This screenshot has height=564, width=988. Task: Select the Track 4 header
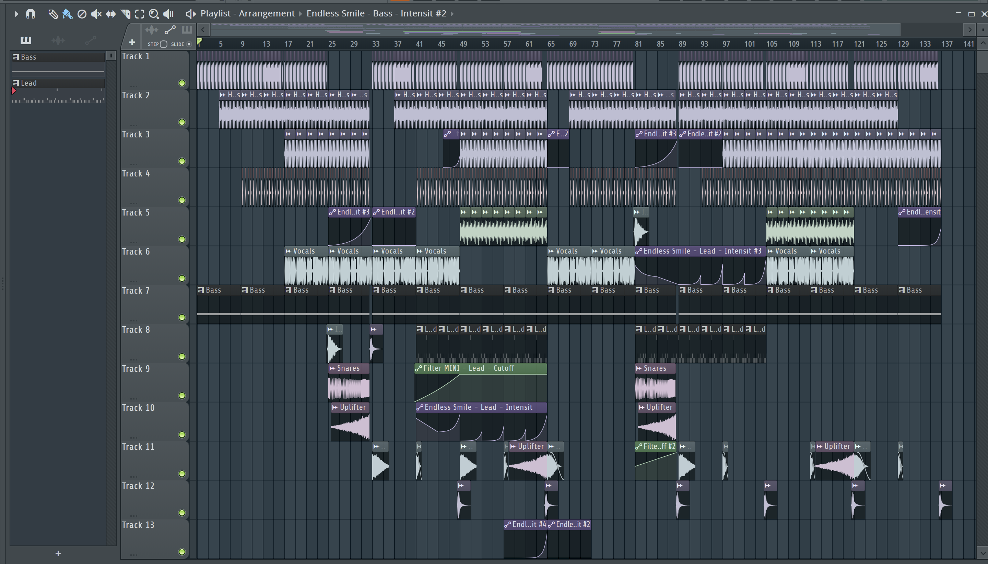pos(154,187)
